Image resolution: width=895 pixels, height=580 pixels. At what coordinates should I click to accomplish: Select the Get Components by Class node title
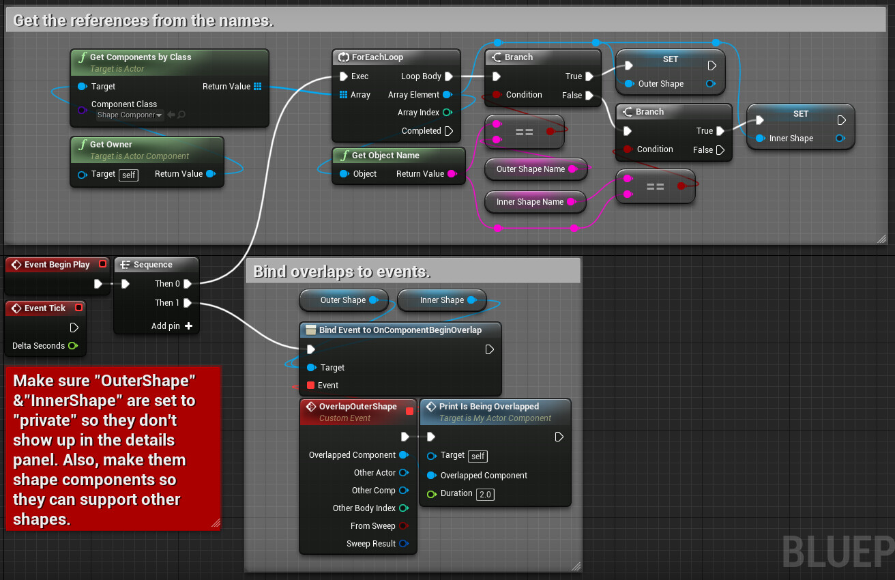(x=141, y=57)
